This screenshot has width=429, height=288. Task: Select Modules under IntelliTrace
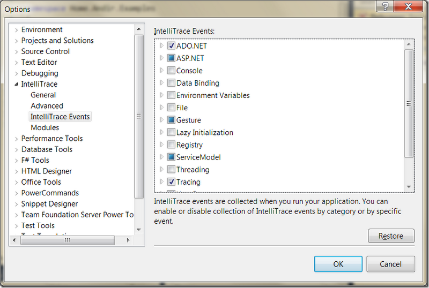point(45,127)
